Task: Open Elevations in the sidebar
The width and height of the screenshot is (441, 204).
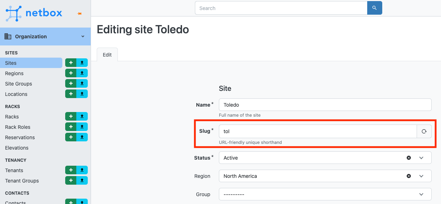Action: 17,148
